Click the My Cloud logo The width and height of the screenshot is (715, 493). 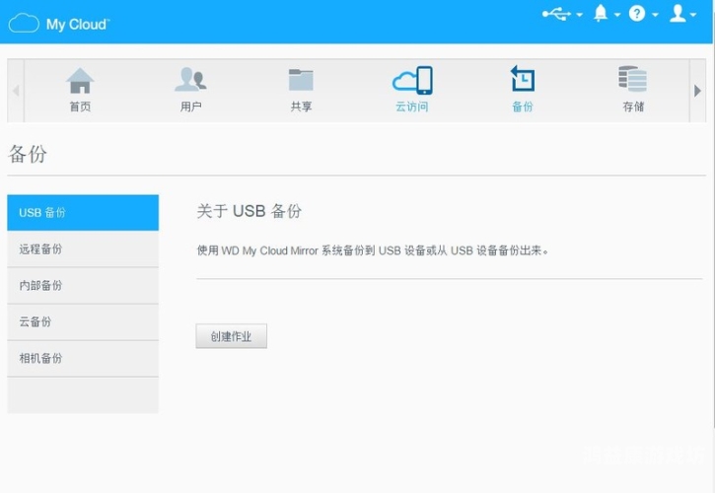[x=59, y=24]
